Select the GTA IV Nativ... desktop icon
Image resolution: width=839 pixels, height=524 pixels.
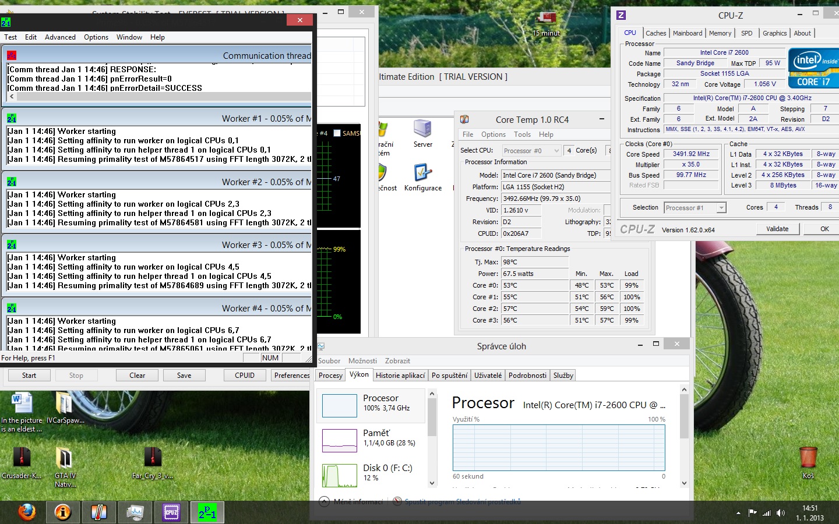[65, 468]
